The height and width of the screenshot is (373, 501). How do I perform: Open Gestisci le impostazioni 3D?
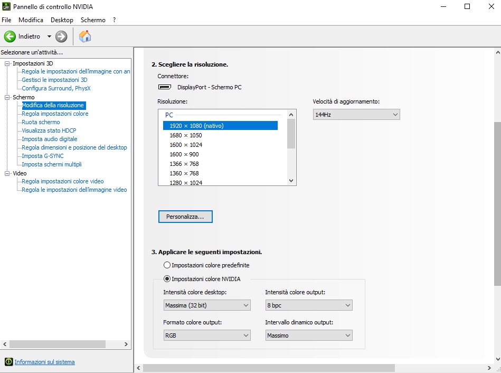[54, 80]
